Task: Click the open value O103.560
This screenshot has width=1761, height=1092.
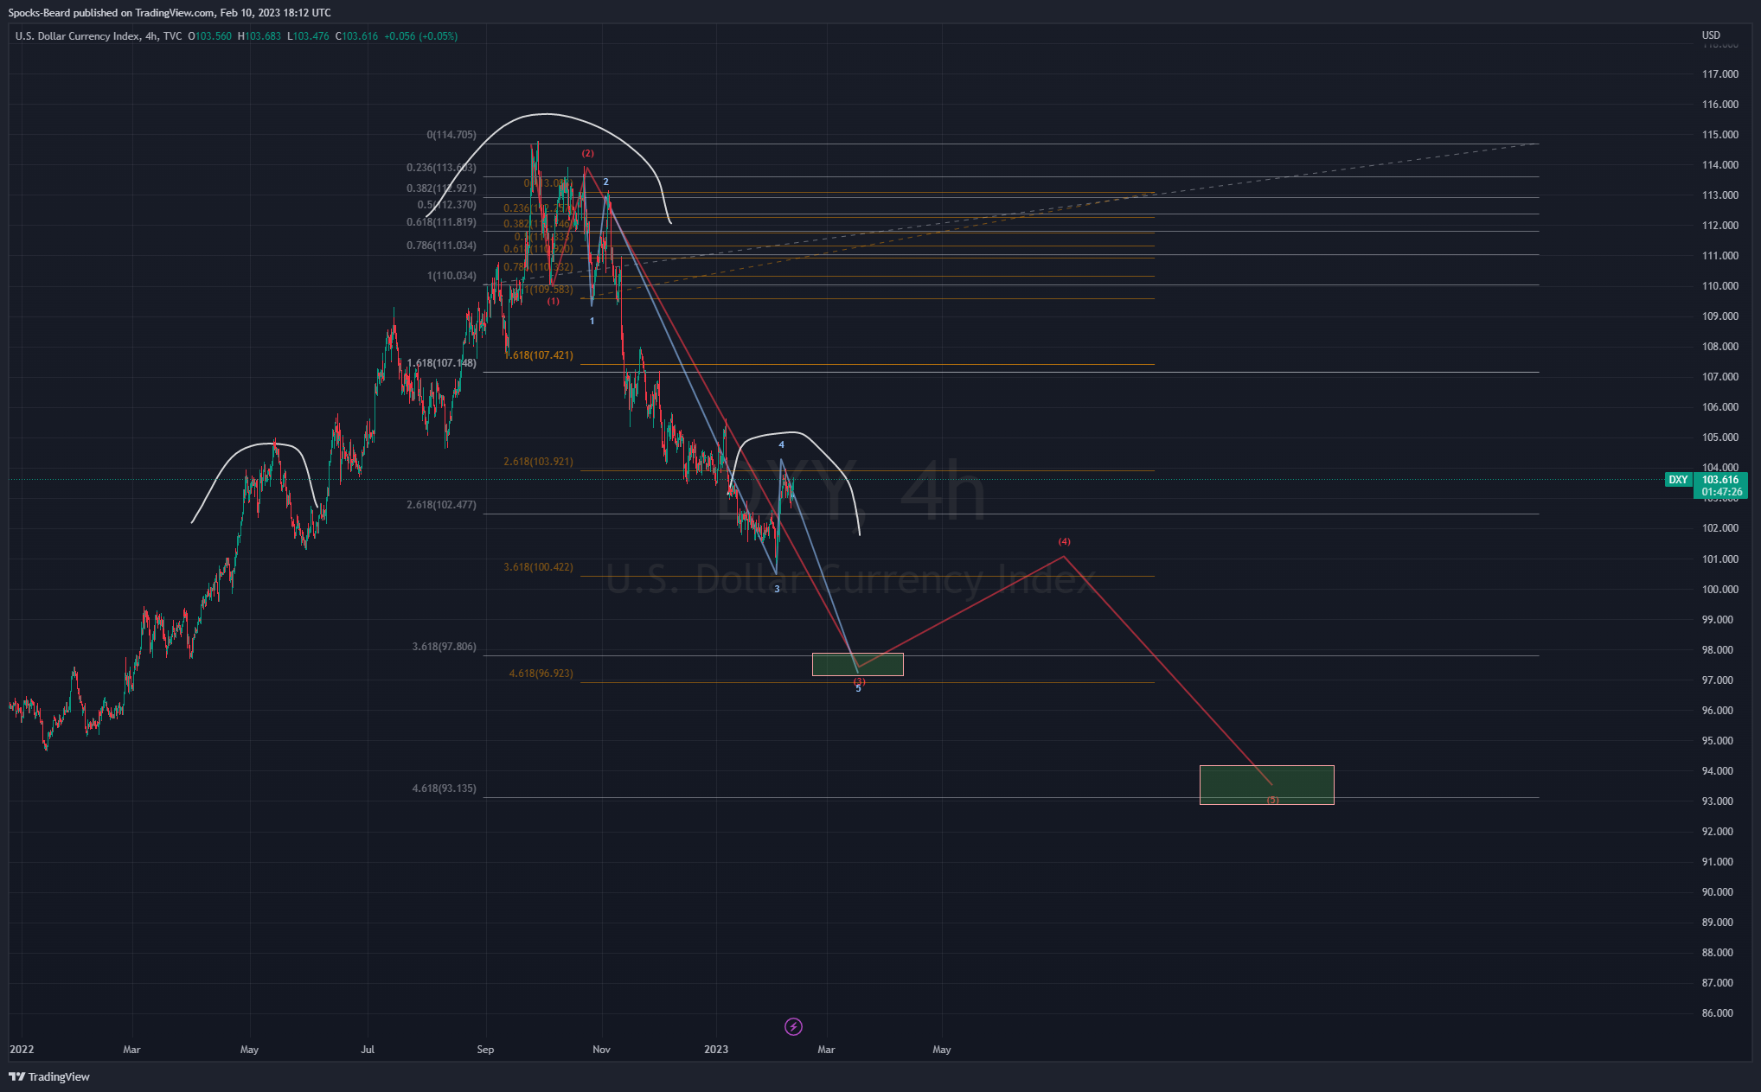Action: [210, 36]
